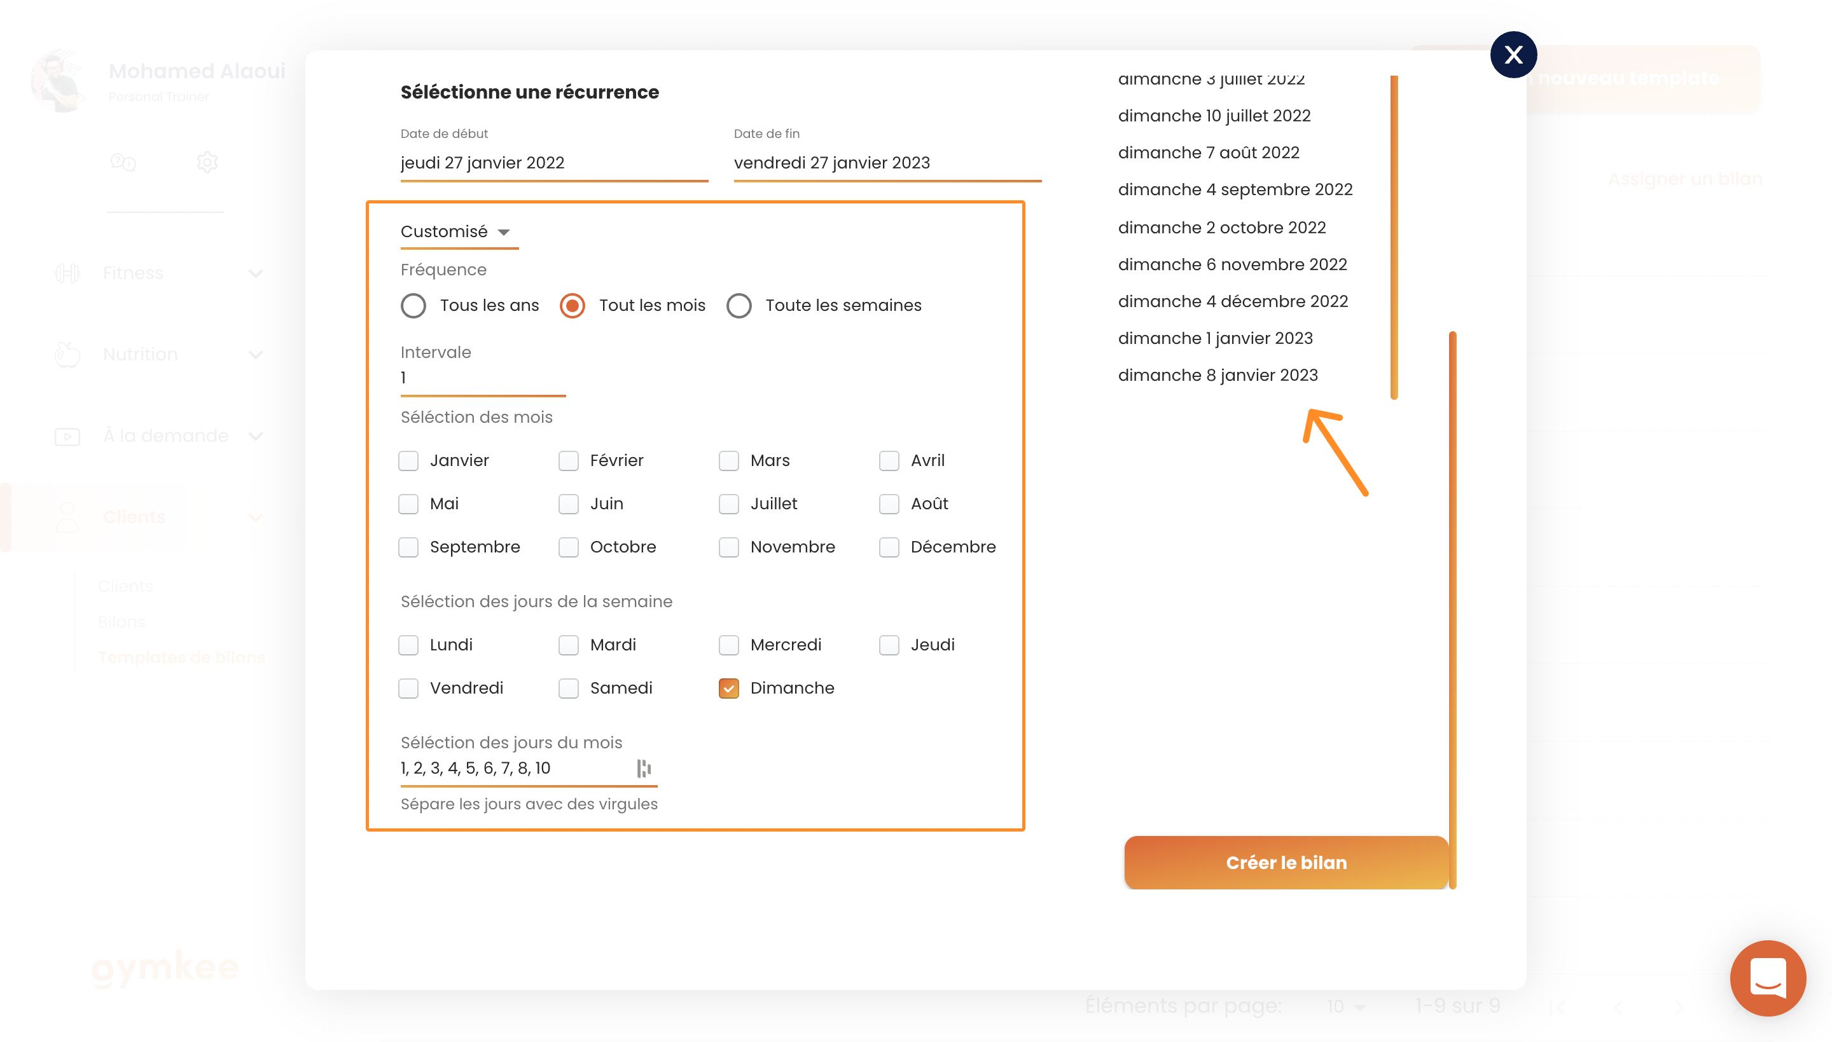Check the Vendredi weekday checkbox
The width and height of the screenshot is (1832, 1042).
(408, 688)
